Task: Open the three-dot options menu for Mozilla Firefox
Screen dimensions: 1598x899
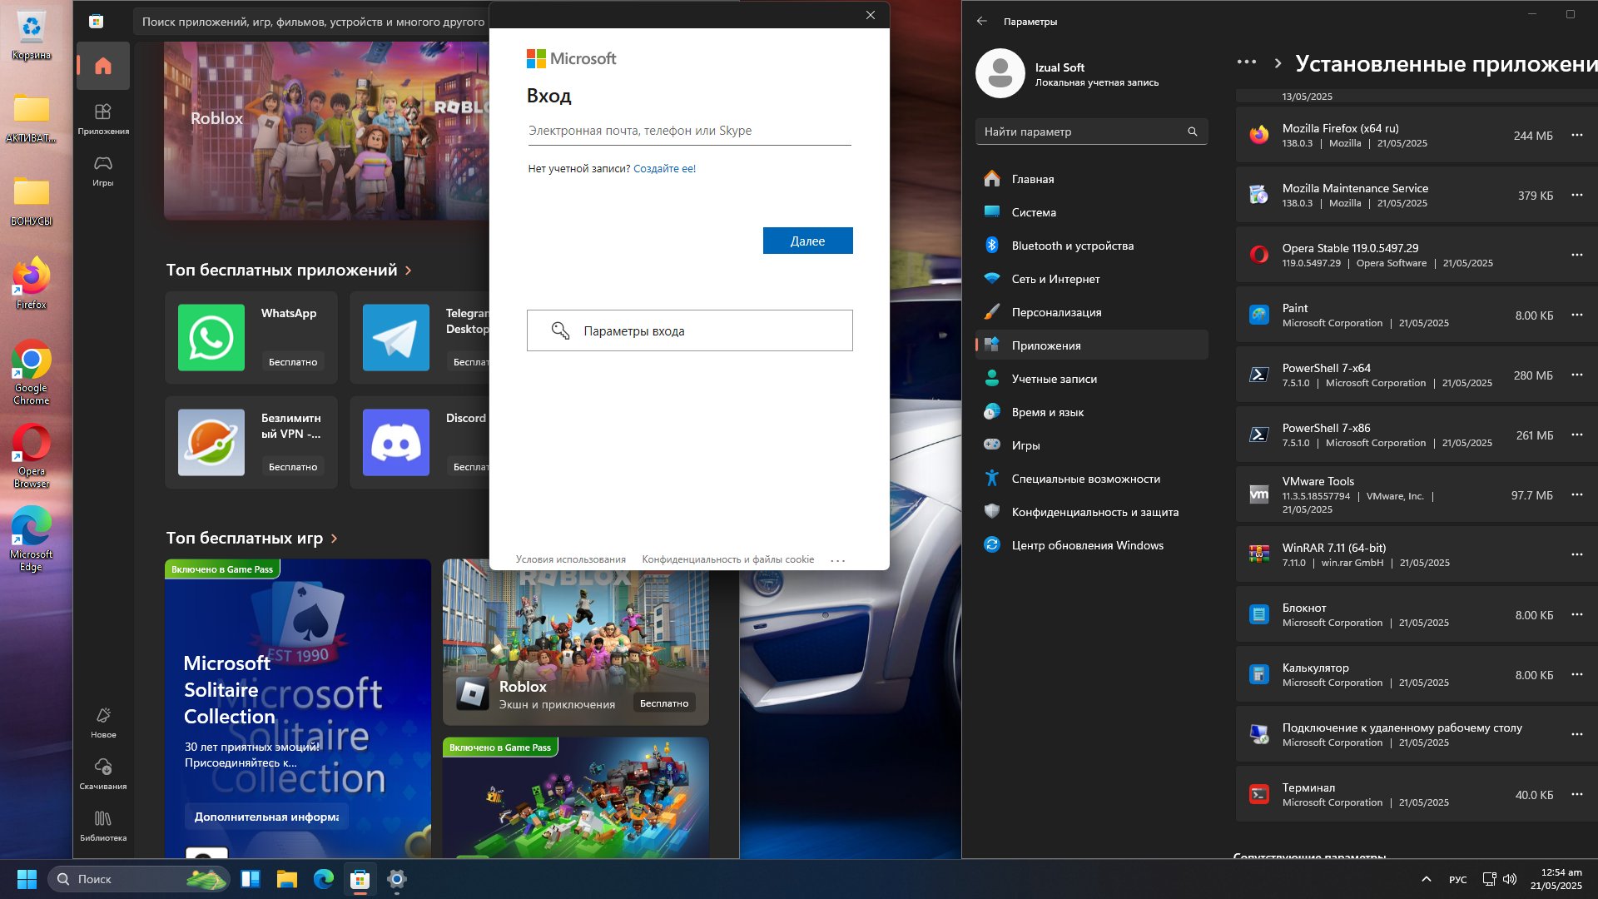Action: click(1576, 135)
